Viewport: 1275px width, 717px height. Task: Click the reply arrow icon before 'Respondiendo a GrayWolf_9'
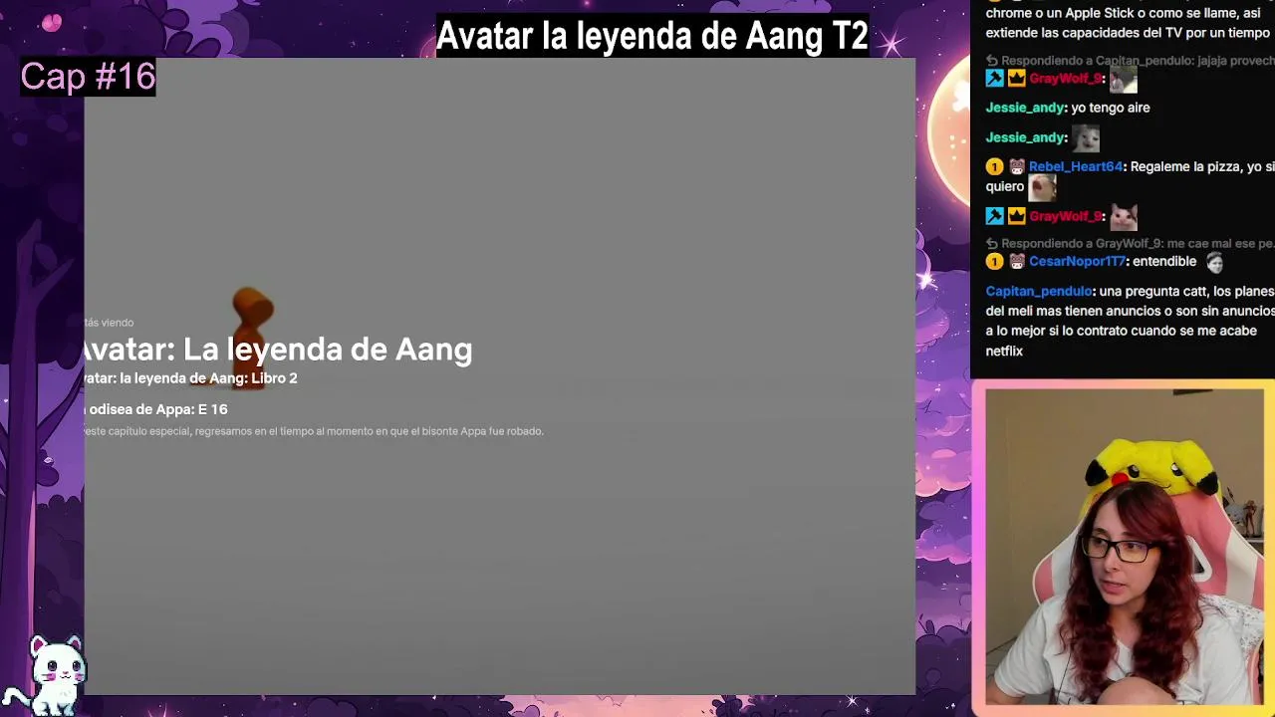[992, 243]
